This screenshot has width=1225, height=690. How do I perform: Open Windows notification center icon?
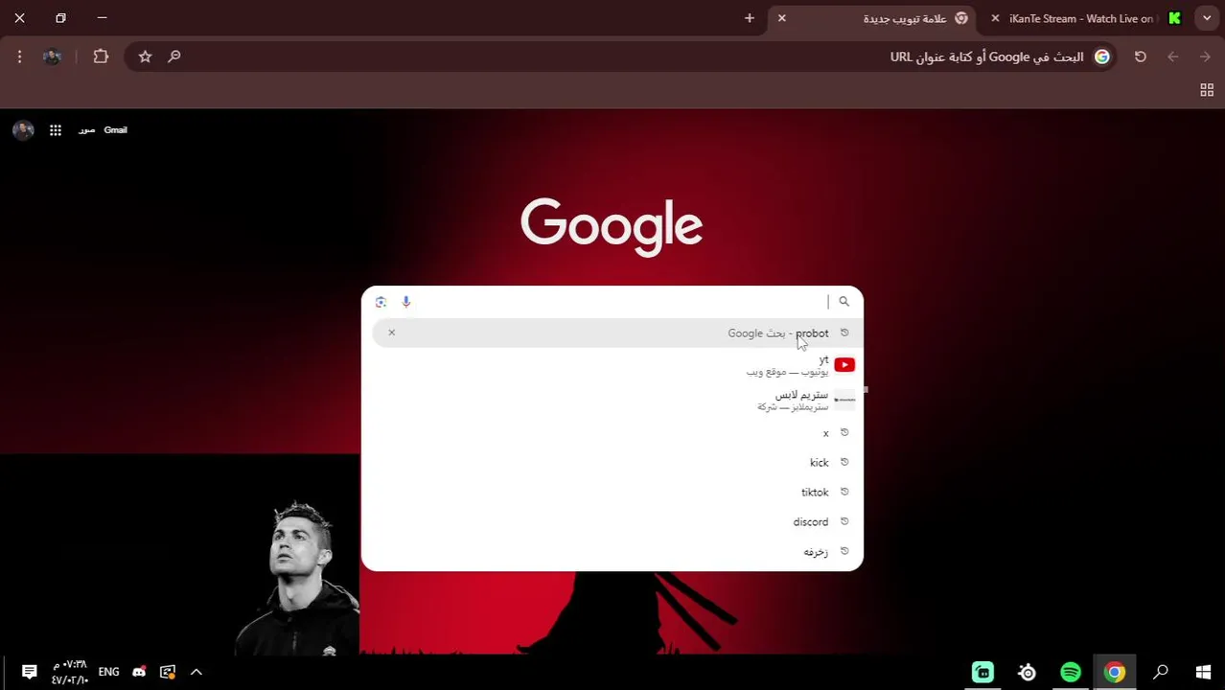[x=29, y=672]
